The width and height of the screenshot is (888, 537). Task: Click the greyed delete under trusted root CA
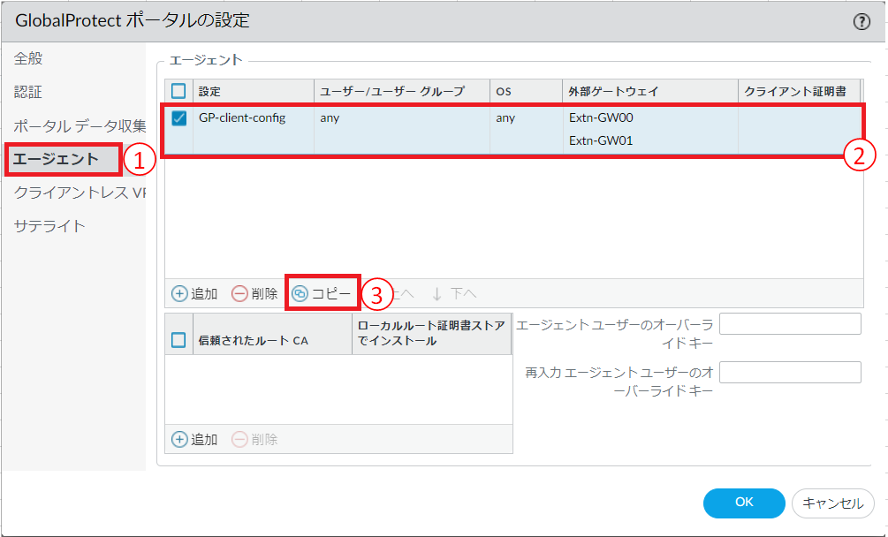click(x=254, y=439)
